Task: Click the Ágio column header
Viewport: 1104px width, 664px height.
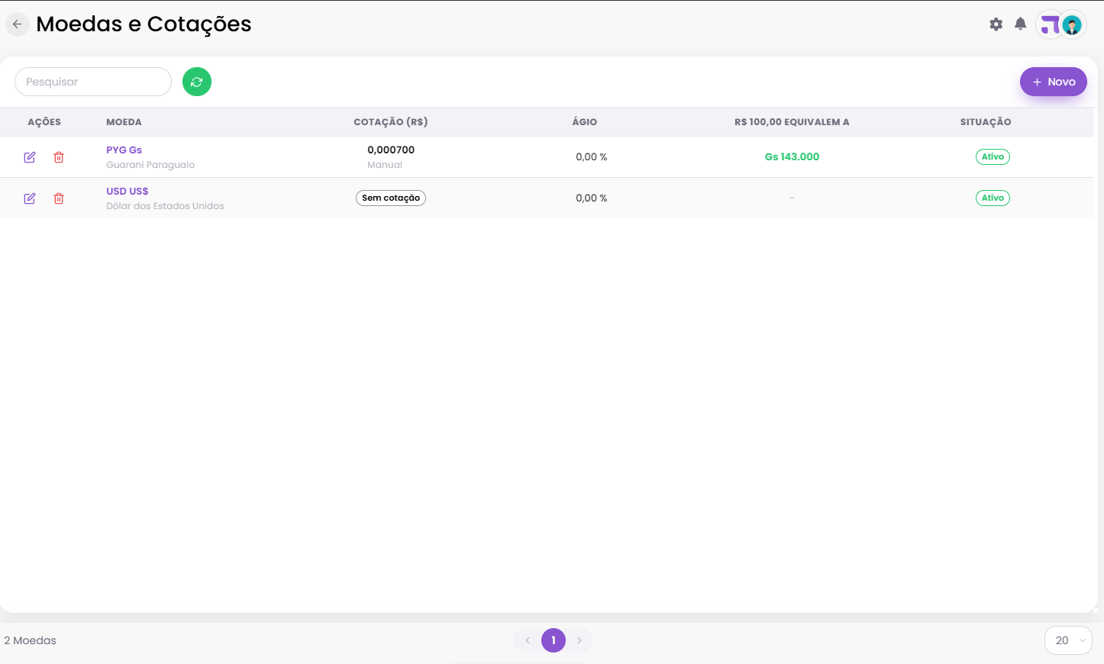Action: 585,122
